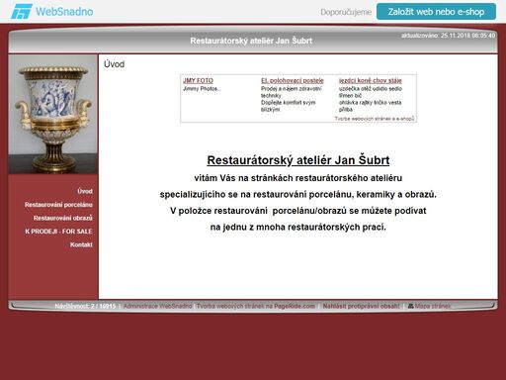
Task: Click the WebSnadno logo icon
Action: pos(22,12)
